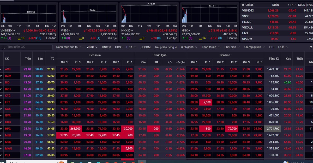Open MWG ticker symbol link

click(8, 148)
